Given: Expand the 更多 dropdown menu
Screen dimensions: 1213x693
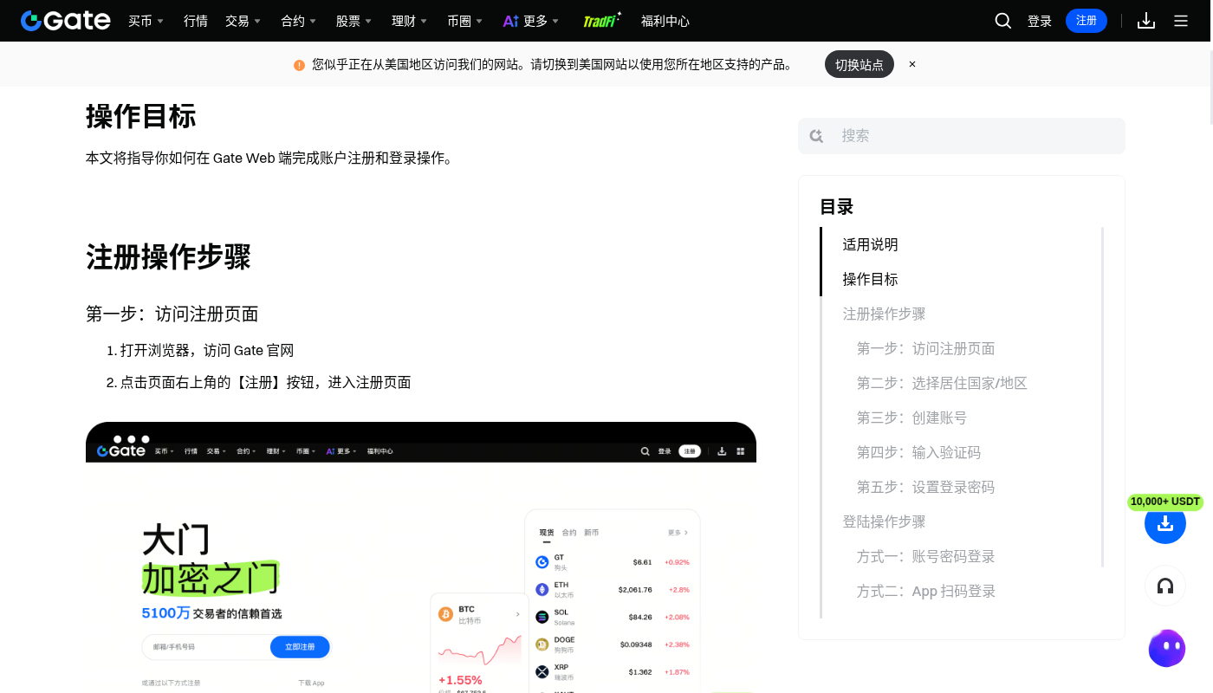Looking at the screenshot, I should 542,21.
